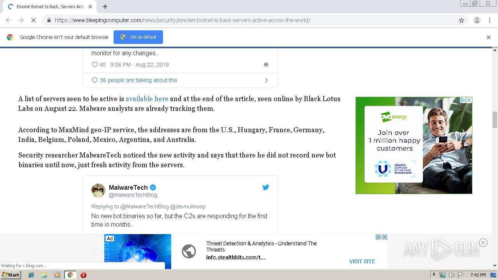498x280 pixels.
Task: Go back to previous page
Action: [9, 20]
